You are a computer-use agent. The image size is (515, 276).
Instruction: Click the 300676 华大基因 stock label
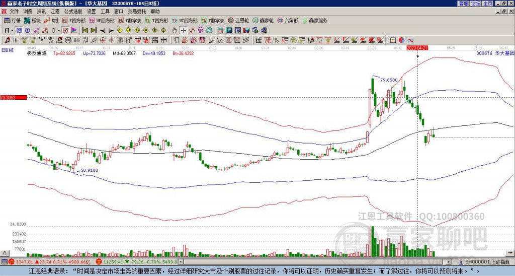(x=495, y=53)
